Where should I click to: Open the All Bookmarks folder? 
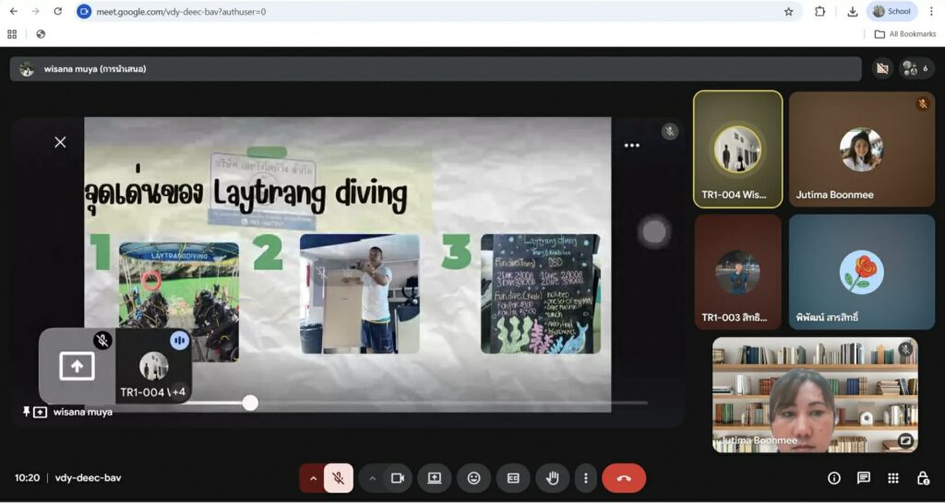pyautogui.click(x=904, y=34)
